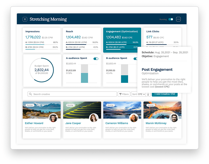Open the three-dots more options menu
Viewport: 209px width, 164px height.
(178, 19)
